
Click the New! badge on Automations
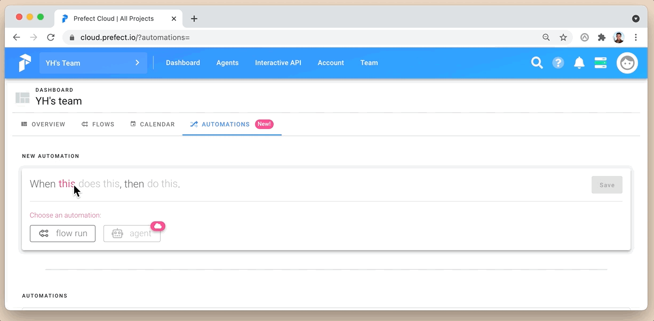[x=264, y=124]
